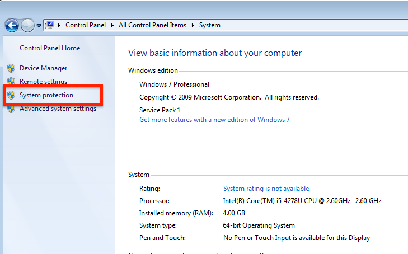The image size is (408, 254).
Task: Click the shield icon beside Remote settings
Action: 11,82
